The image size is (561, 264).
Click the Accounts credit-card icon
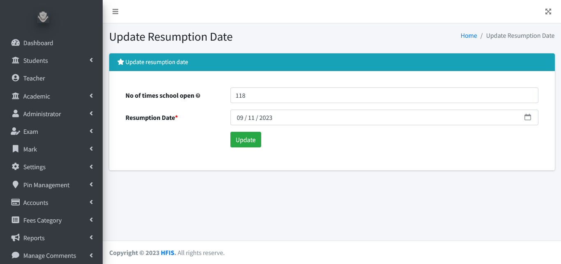pos(16,202)
